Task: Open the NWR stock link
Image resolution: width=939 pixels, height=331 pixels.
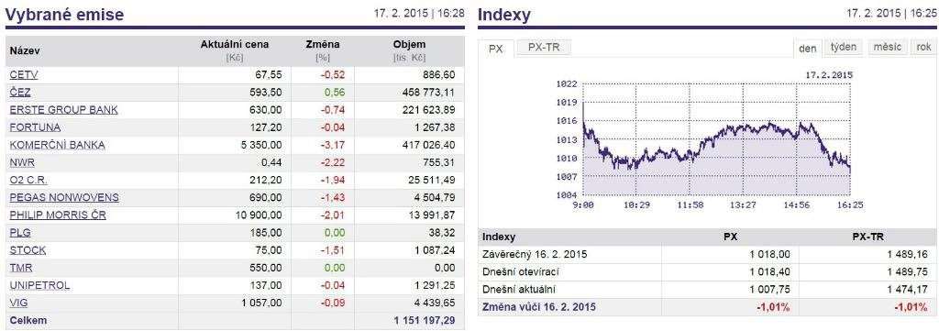Action: click(x=21, y=162)
